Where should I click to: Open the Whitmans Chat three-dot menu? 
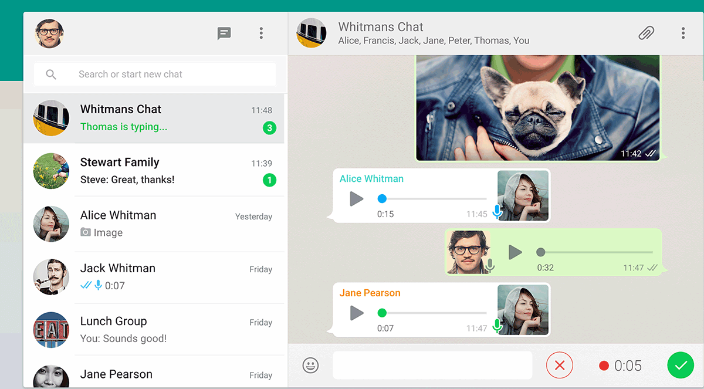pyautogui.click(x=683, y=33)
